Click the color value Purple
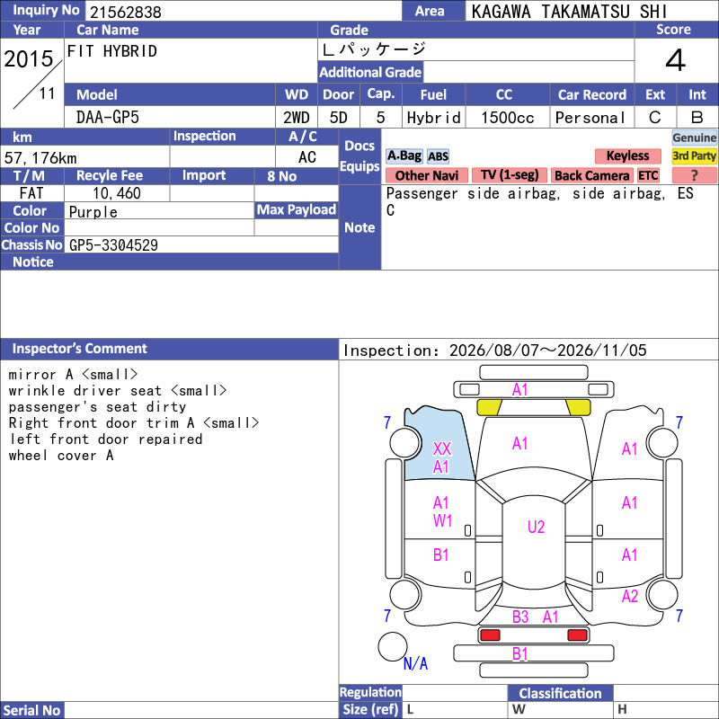The width and height of the screenshot is (719, 719). point(93,211)
